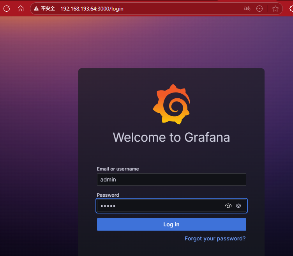The width and height of the screenshot is (293, 256).
Task: Add page to favorites with star icon
Action: (x=275, y=9)
